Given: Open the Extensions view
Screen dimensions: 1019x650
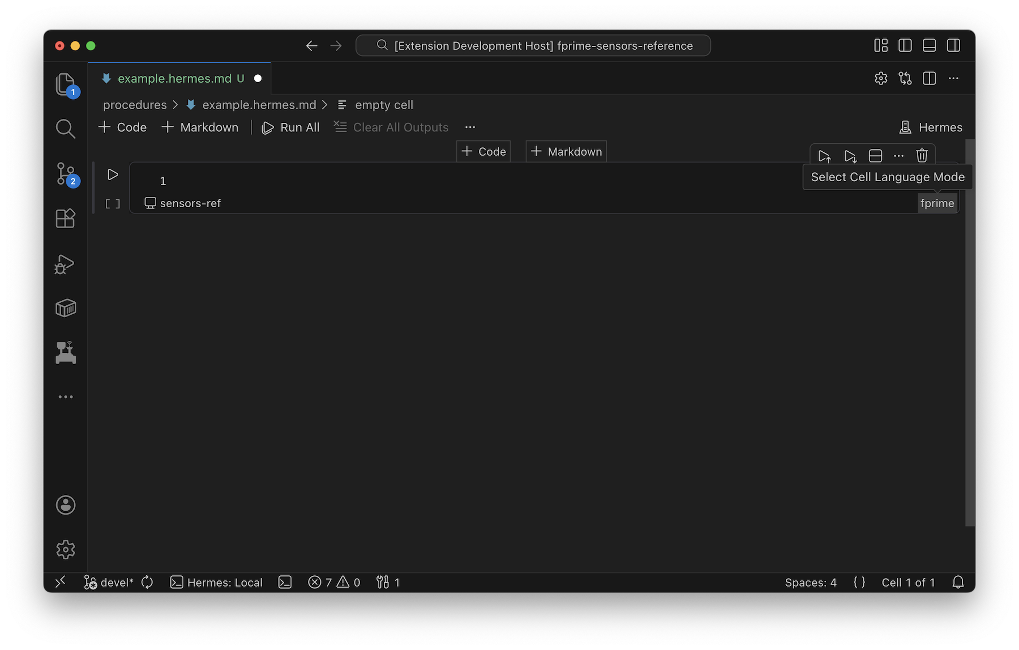Looking at the screenshot, I should (65, 219).
